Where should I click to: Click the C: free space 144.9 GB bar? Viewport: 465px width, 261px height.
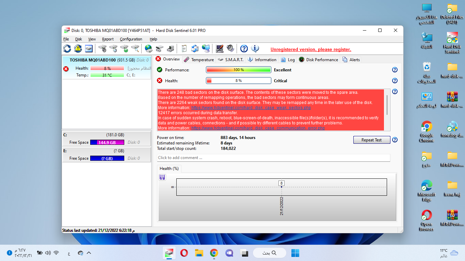click(x=107, y=142)
